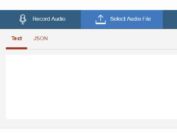The image size is (177, 133).
Task: Click the tray bracket of the upload icon
Action: [101, 22]
